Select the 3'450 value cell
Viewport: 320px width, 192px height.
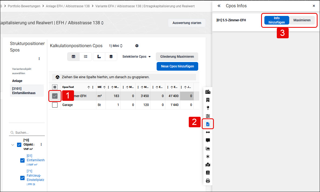[143, 96]
